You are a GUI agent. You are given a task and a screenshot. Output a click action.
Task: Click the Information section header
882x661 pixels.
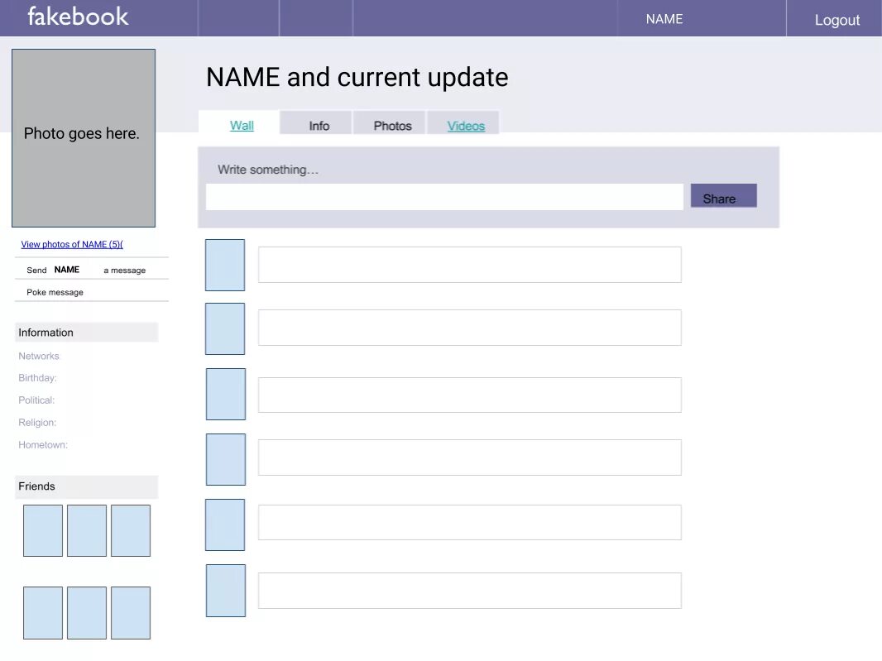coord(87,333)
